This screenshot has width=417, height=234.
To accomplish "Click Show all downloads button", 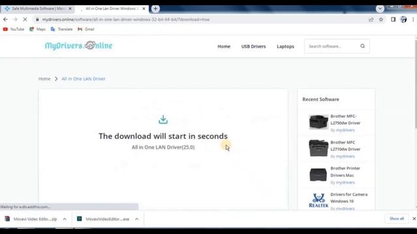I will tap(397, 218).
